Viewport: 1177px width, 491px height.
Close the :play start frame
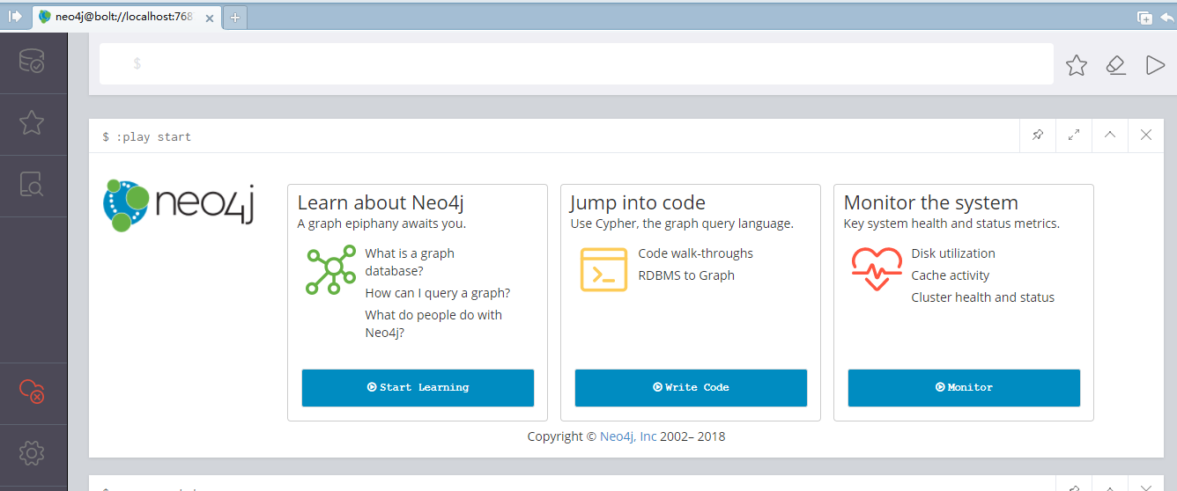[1145, 136]
